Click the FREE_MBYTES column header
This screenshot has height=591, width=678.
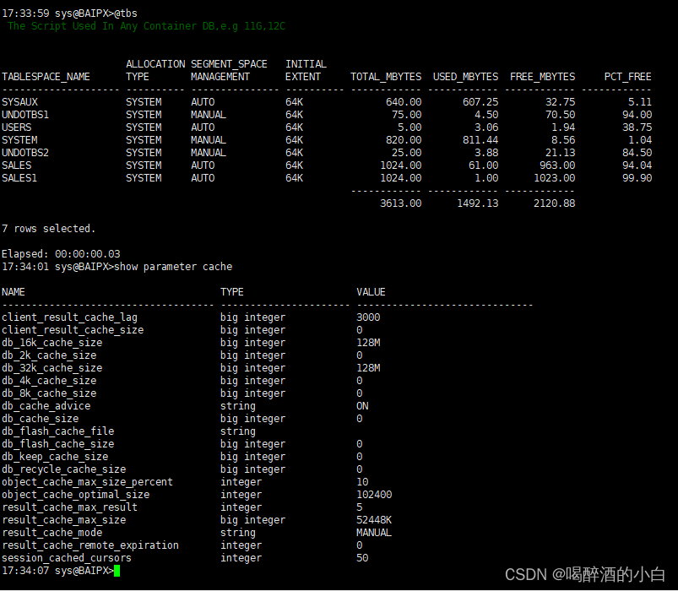click(543, 77)
